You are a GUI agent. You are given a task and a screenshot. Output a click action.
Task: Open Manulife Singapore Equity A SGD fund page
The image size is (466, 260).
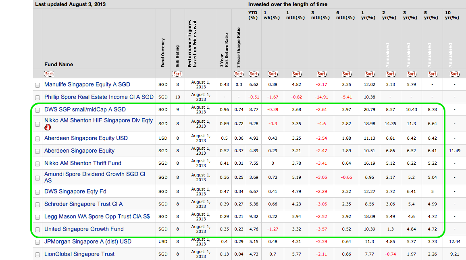pyautogui.click(x=87, y=84)
